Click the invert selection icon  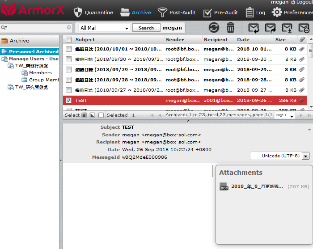(x=93, y=115)
